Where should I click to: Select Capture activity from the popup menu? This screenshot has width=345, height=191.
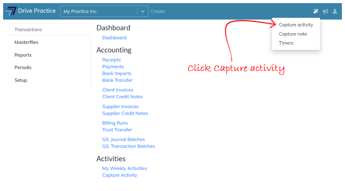click(296, 25)
